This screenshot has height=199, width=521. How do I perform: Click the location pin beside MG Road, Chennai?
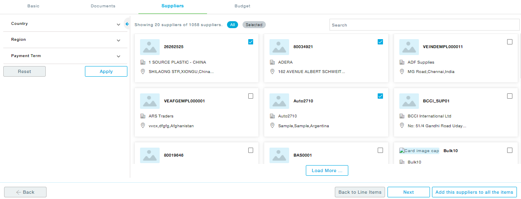click(402, 71)
